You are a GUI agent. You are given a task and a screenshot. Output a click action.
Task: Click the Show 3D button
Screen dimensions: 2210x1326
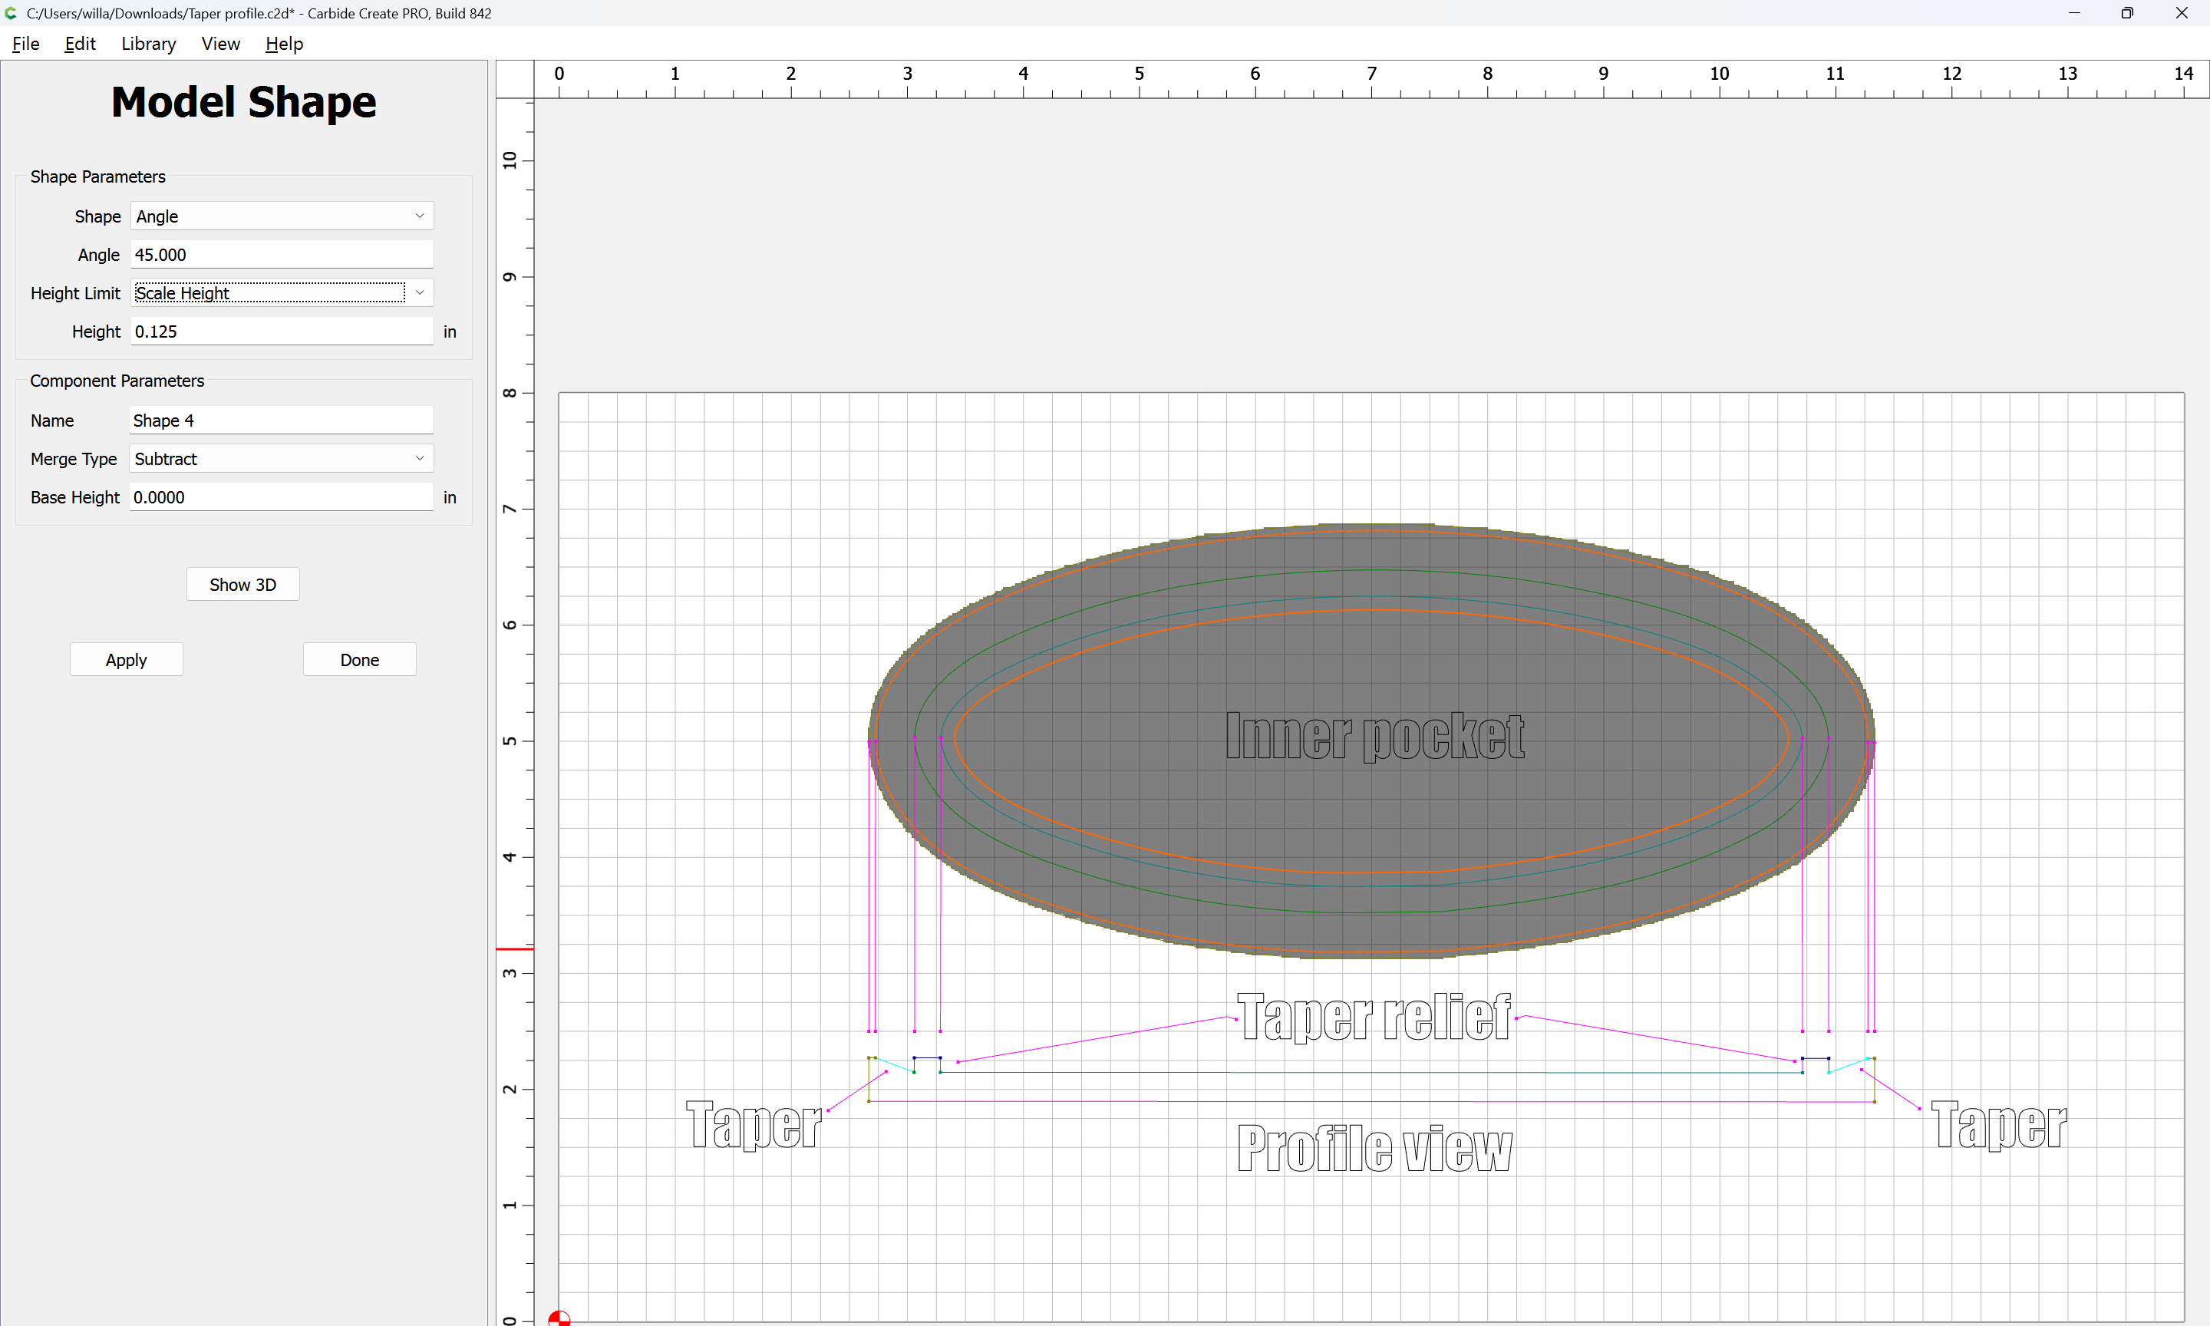(x=242, y=585)
